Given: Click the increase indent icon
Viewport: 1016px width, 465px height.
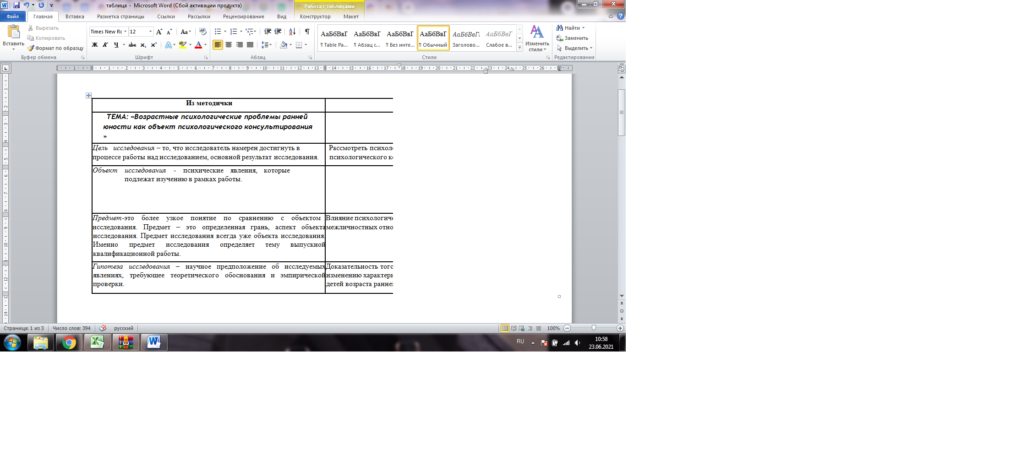Looking at the screenshot, I should pyautogui.click(x=278, y=32).
